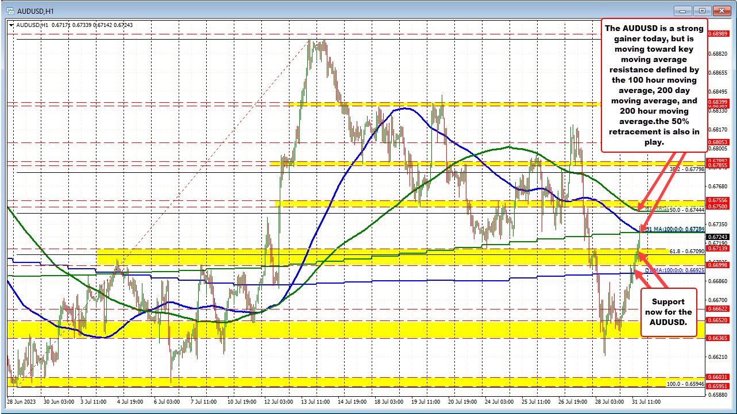Click the 'H1 MA:100:0:0: 0.67284' moving average label

coord(674,229)
